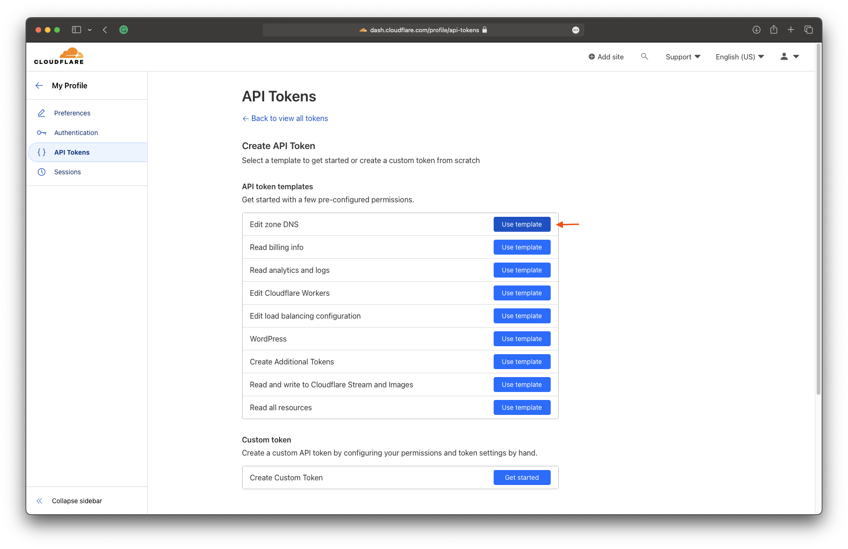848x549 pixels.
Task: Click Get started for Custom Token
Action: (522, 478)
